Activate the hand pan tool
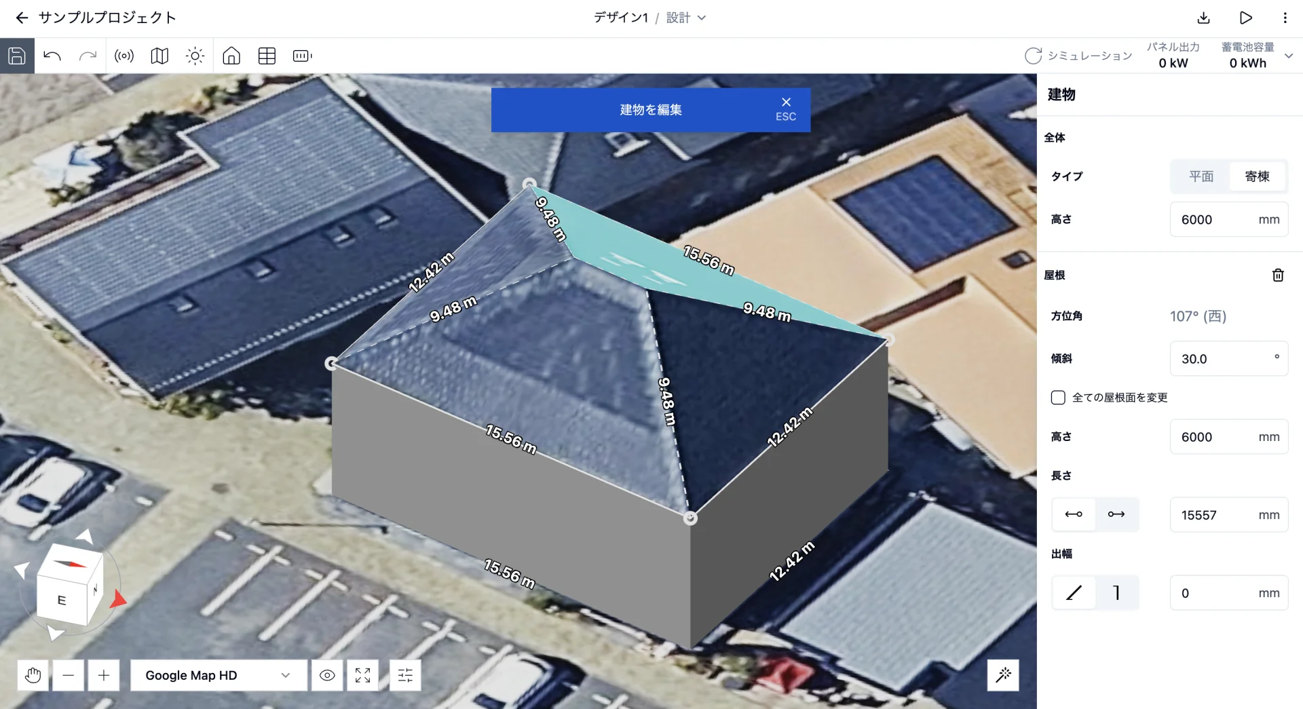The height and width of the screenshot is (709, 1303). click(33, 675)
